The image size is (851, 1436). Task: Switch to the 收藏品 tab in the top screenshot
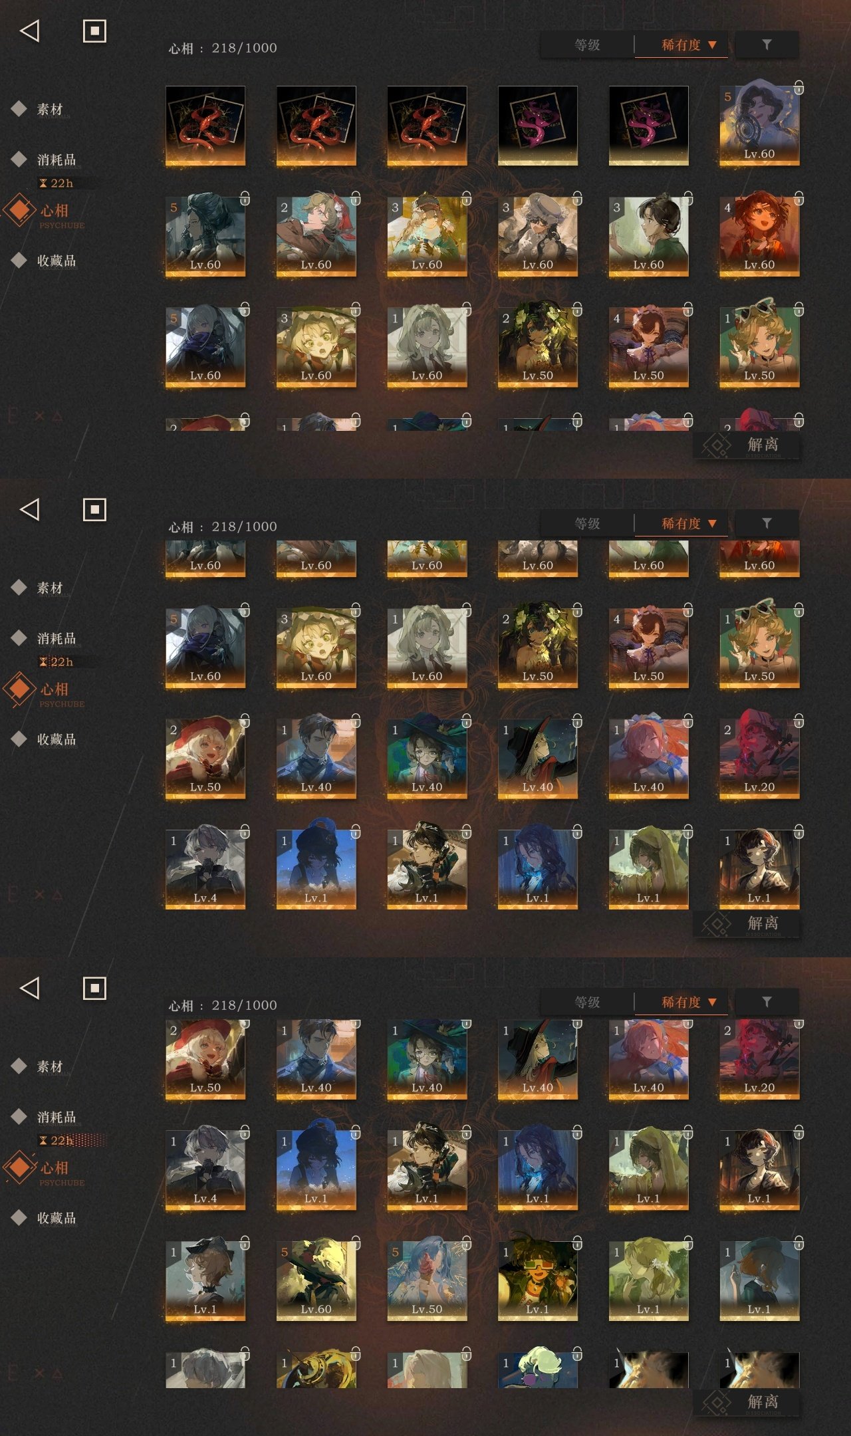57,261
